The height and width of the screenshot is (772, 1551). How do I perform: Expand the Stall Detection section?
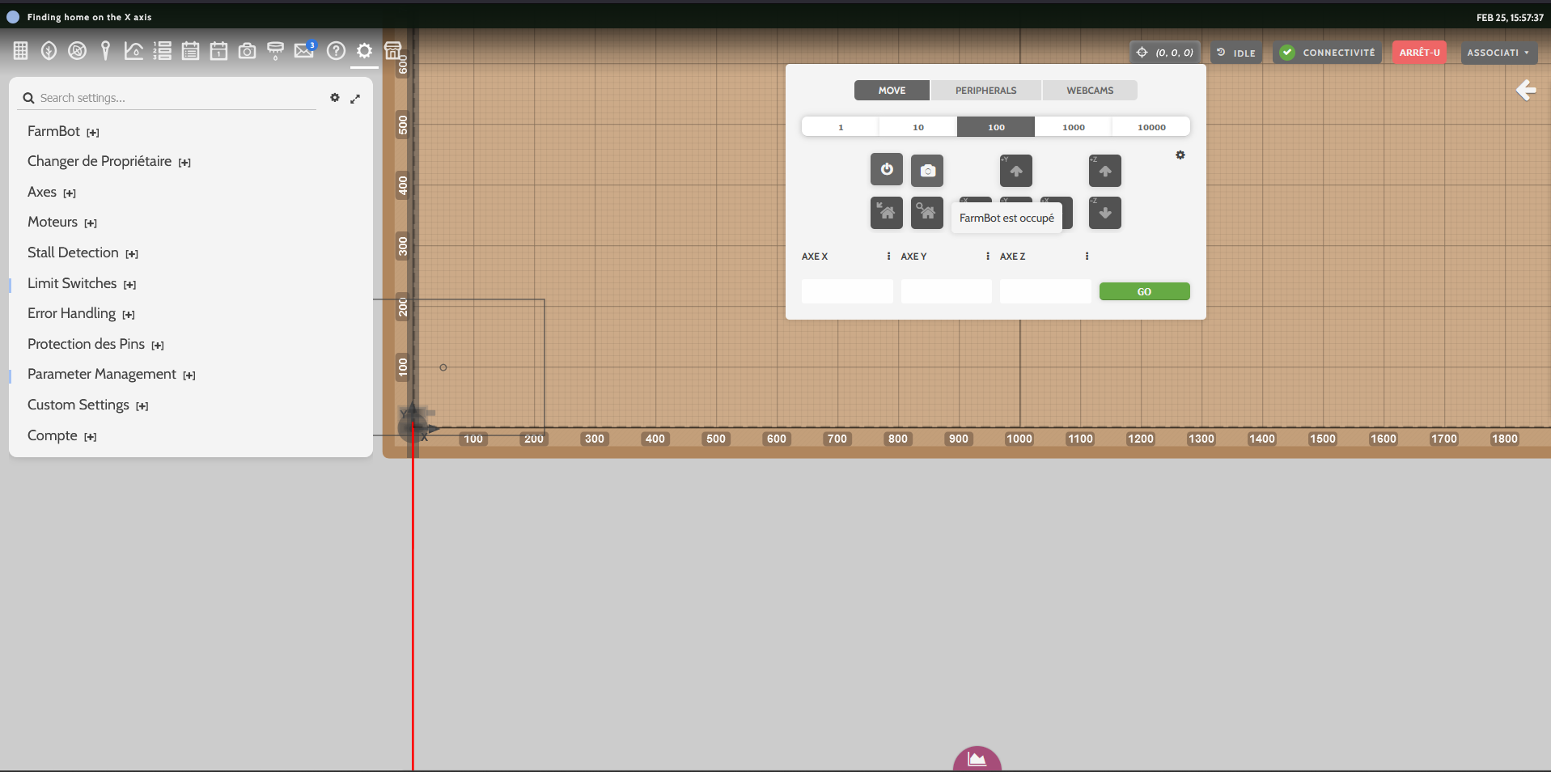tap(83, 252)
